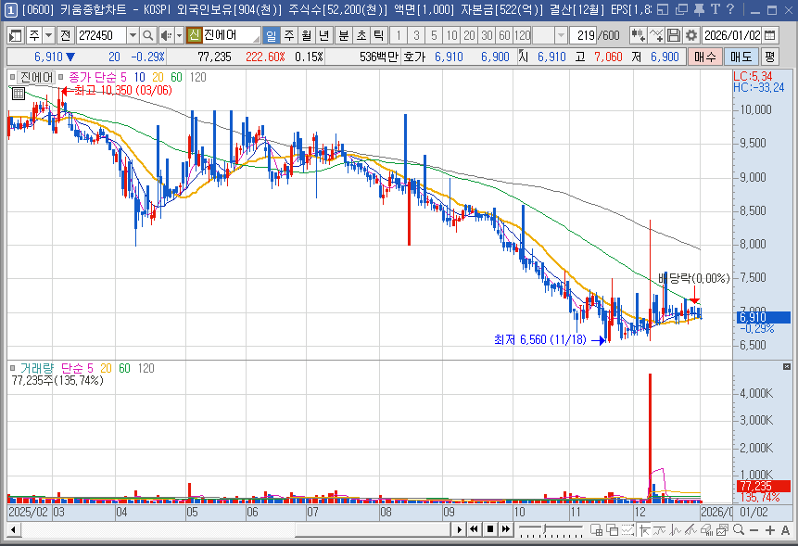Click the 신 badge before 진에어
798x546 pixels.
[194, 35]
